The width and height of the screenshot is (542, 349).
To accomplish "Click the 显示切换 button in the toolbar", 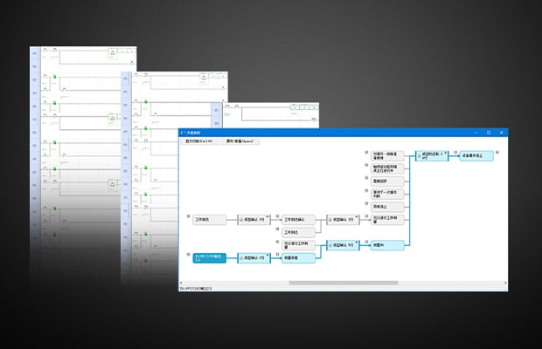I will (x=200, y=140).
